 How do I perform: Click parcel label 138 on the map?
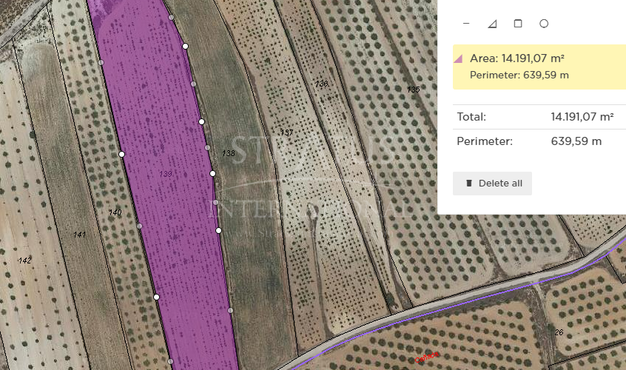(229, 153)
